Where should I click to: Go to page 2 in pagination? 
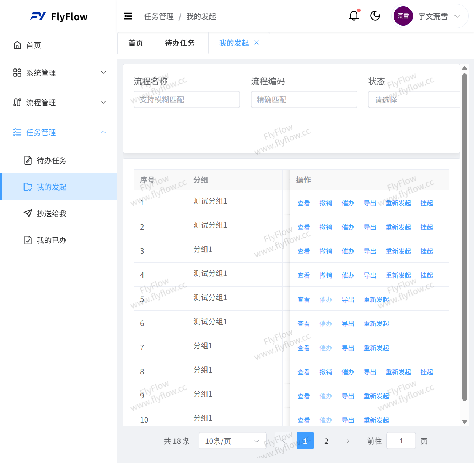coord(326,441)
